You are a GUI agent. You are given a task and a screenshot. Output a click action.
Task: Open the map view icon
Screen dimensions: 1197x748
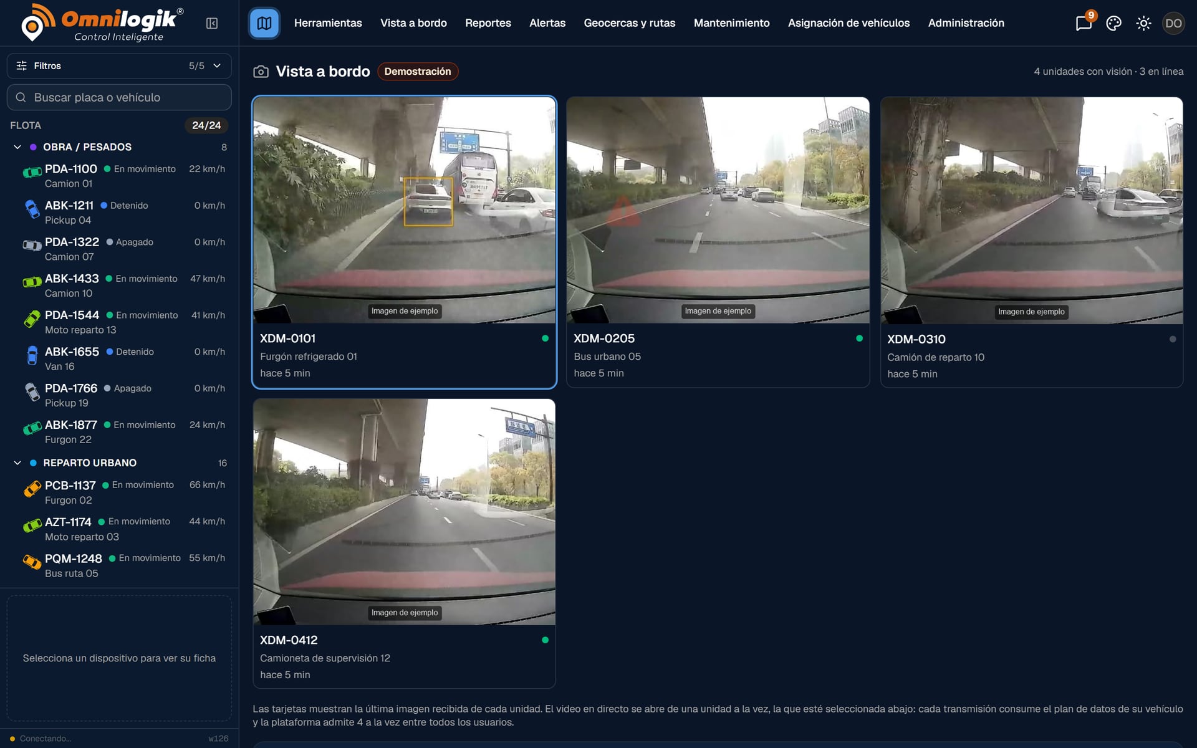coord(264,23)
